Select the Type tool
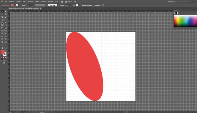197x113 pixels. [2, 20]
